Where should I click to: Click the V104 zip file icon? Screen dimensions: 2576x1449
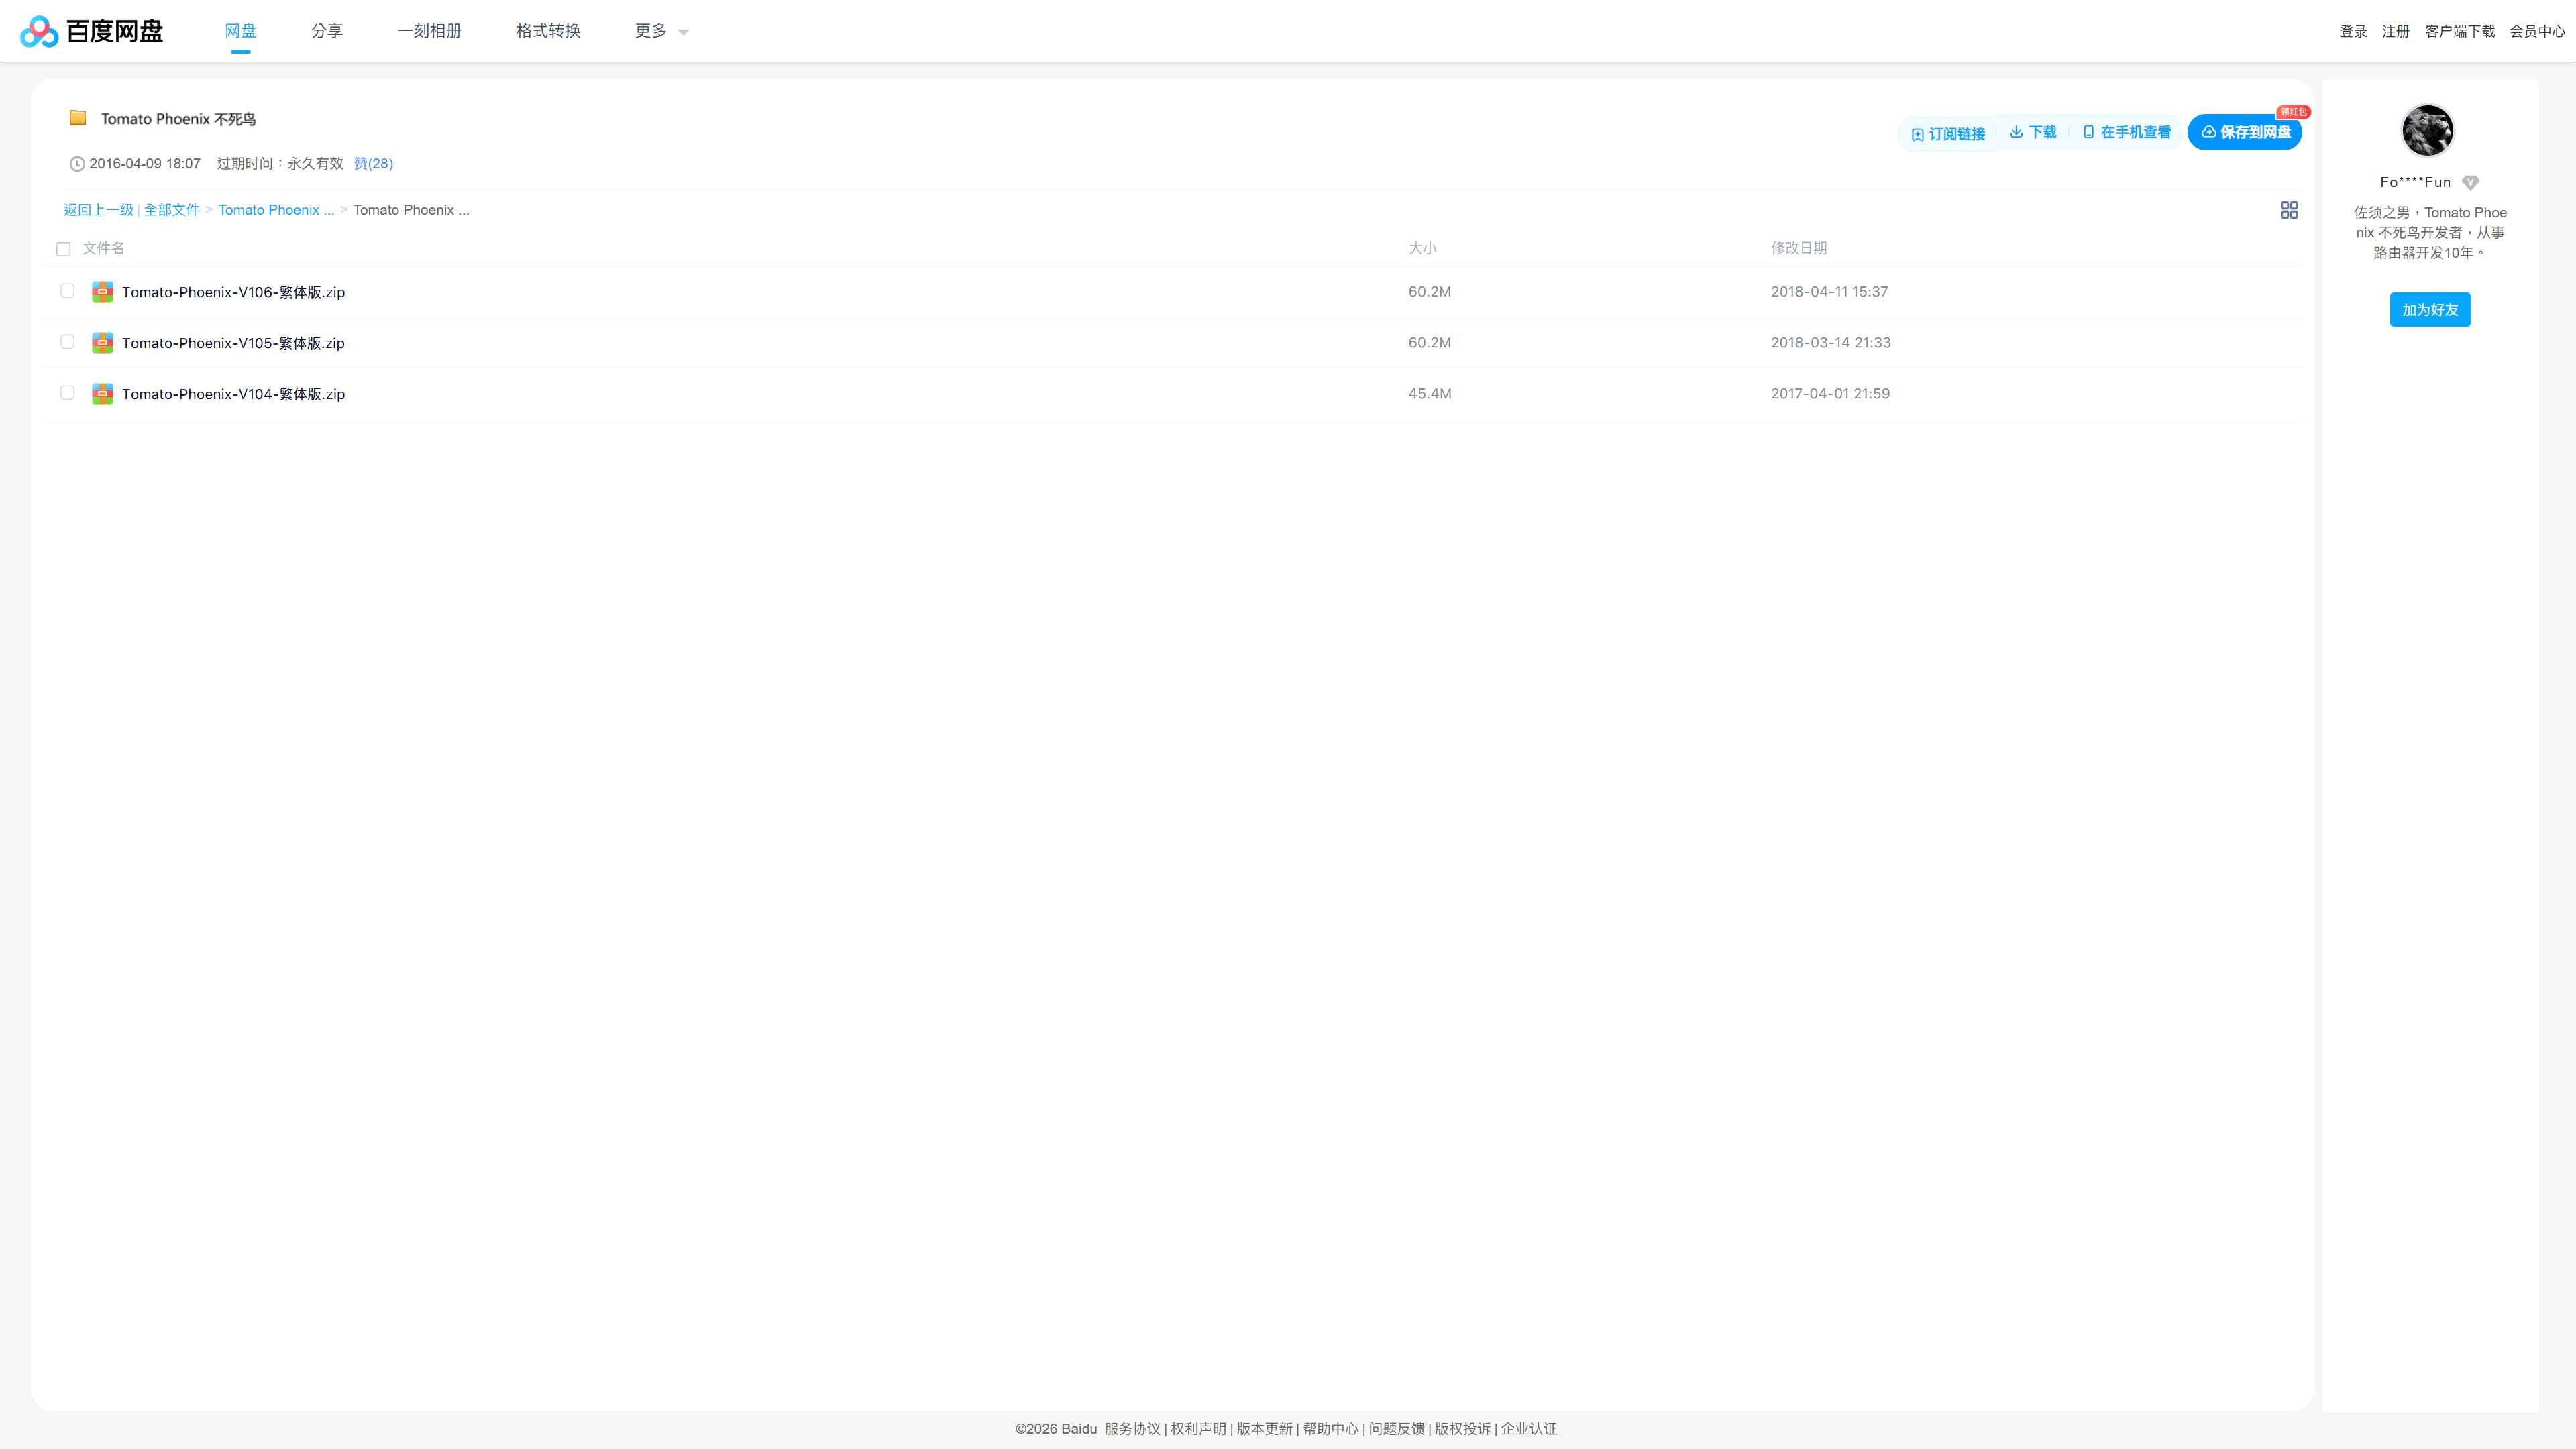coord(102,394)
